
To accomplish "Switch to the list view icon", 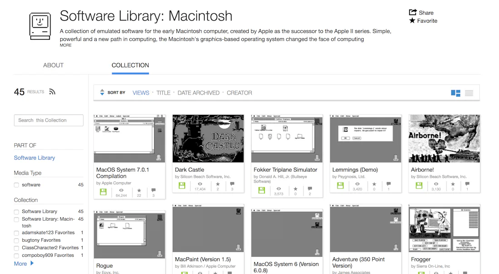I will click(469, 93).
